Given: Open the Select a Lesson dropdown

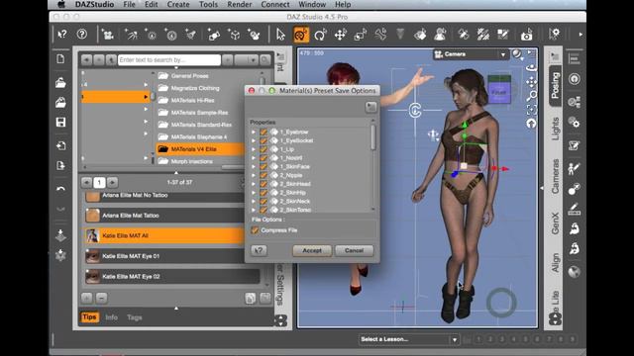Looking at the screenshot, I should pyautogui.click(x=409, y=339).
